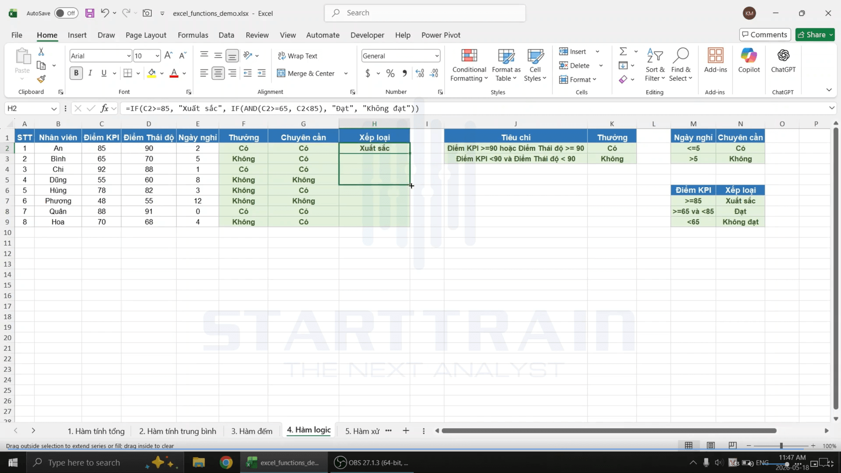This screenshot has width=841, height=473.
Task: Toggle Italic formatting
Action: (x=90, y=73)
